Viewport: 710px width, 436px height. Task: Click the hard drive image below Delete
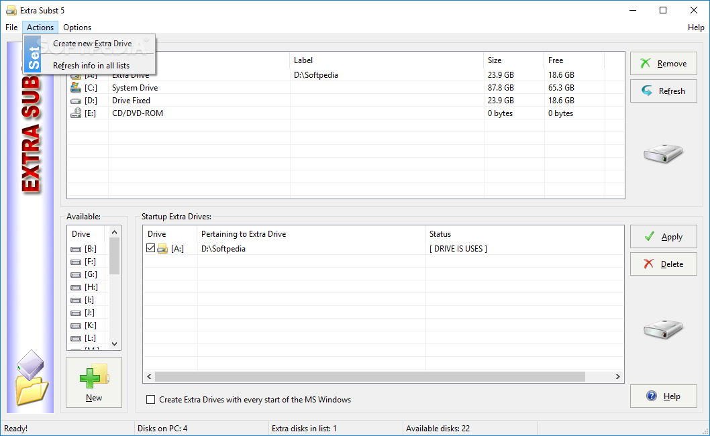pos(664,329)
